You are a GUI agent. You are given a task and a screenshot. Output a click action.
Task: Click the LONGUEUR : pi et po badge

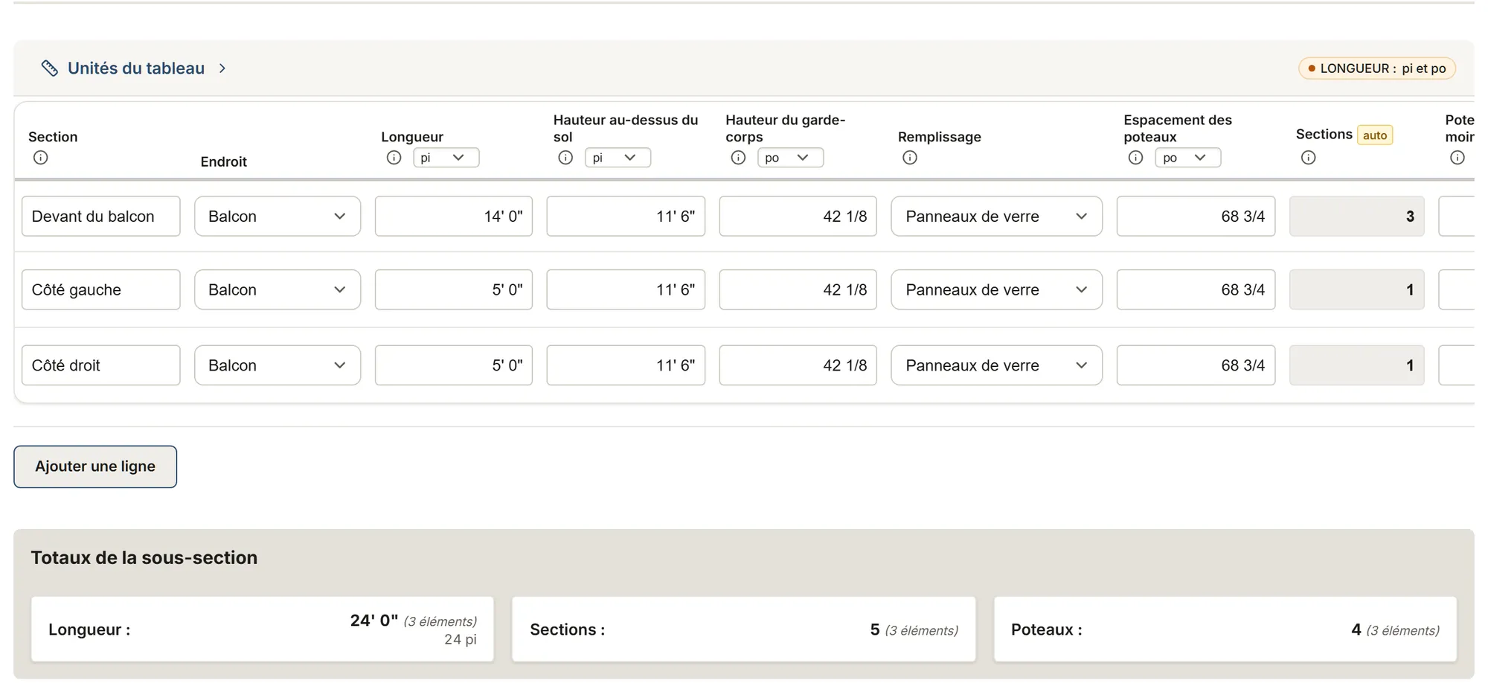pyautogui.click(x=1377, y=68)
